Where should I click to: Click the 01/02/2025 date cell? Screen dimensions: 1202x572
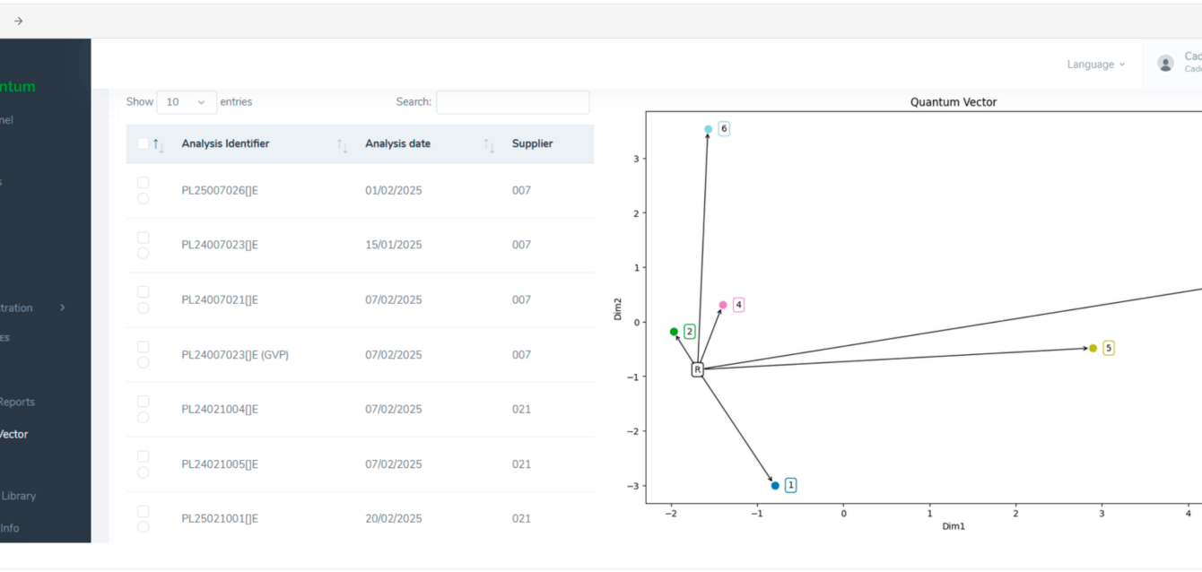393,190
